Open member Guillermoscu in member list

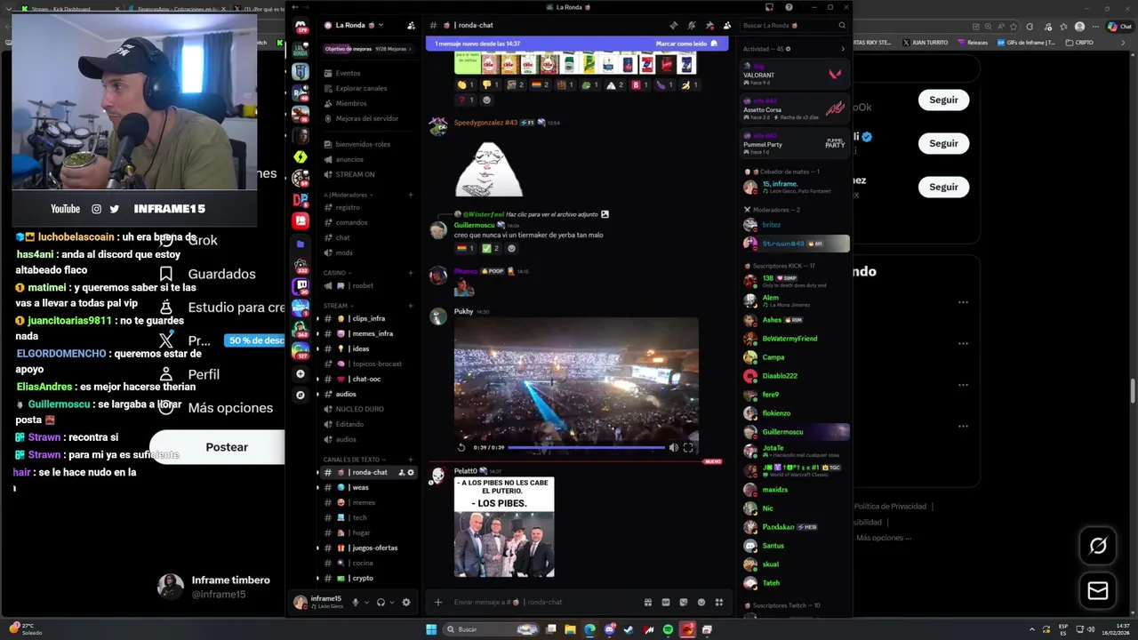click(794, 432)
